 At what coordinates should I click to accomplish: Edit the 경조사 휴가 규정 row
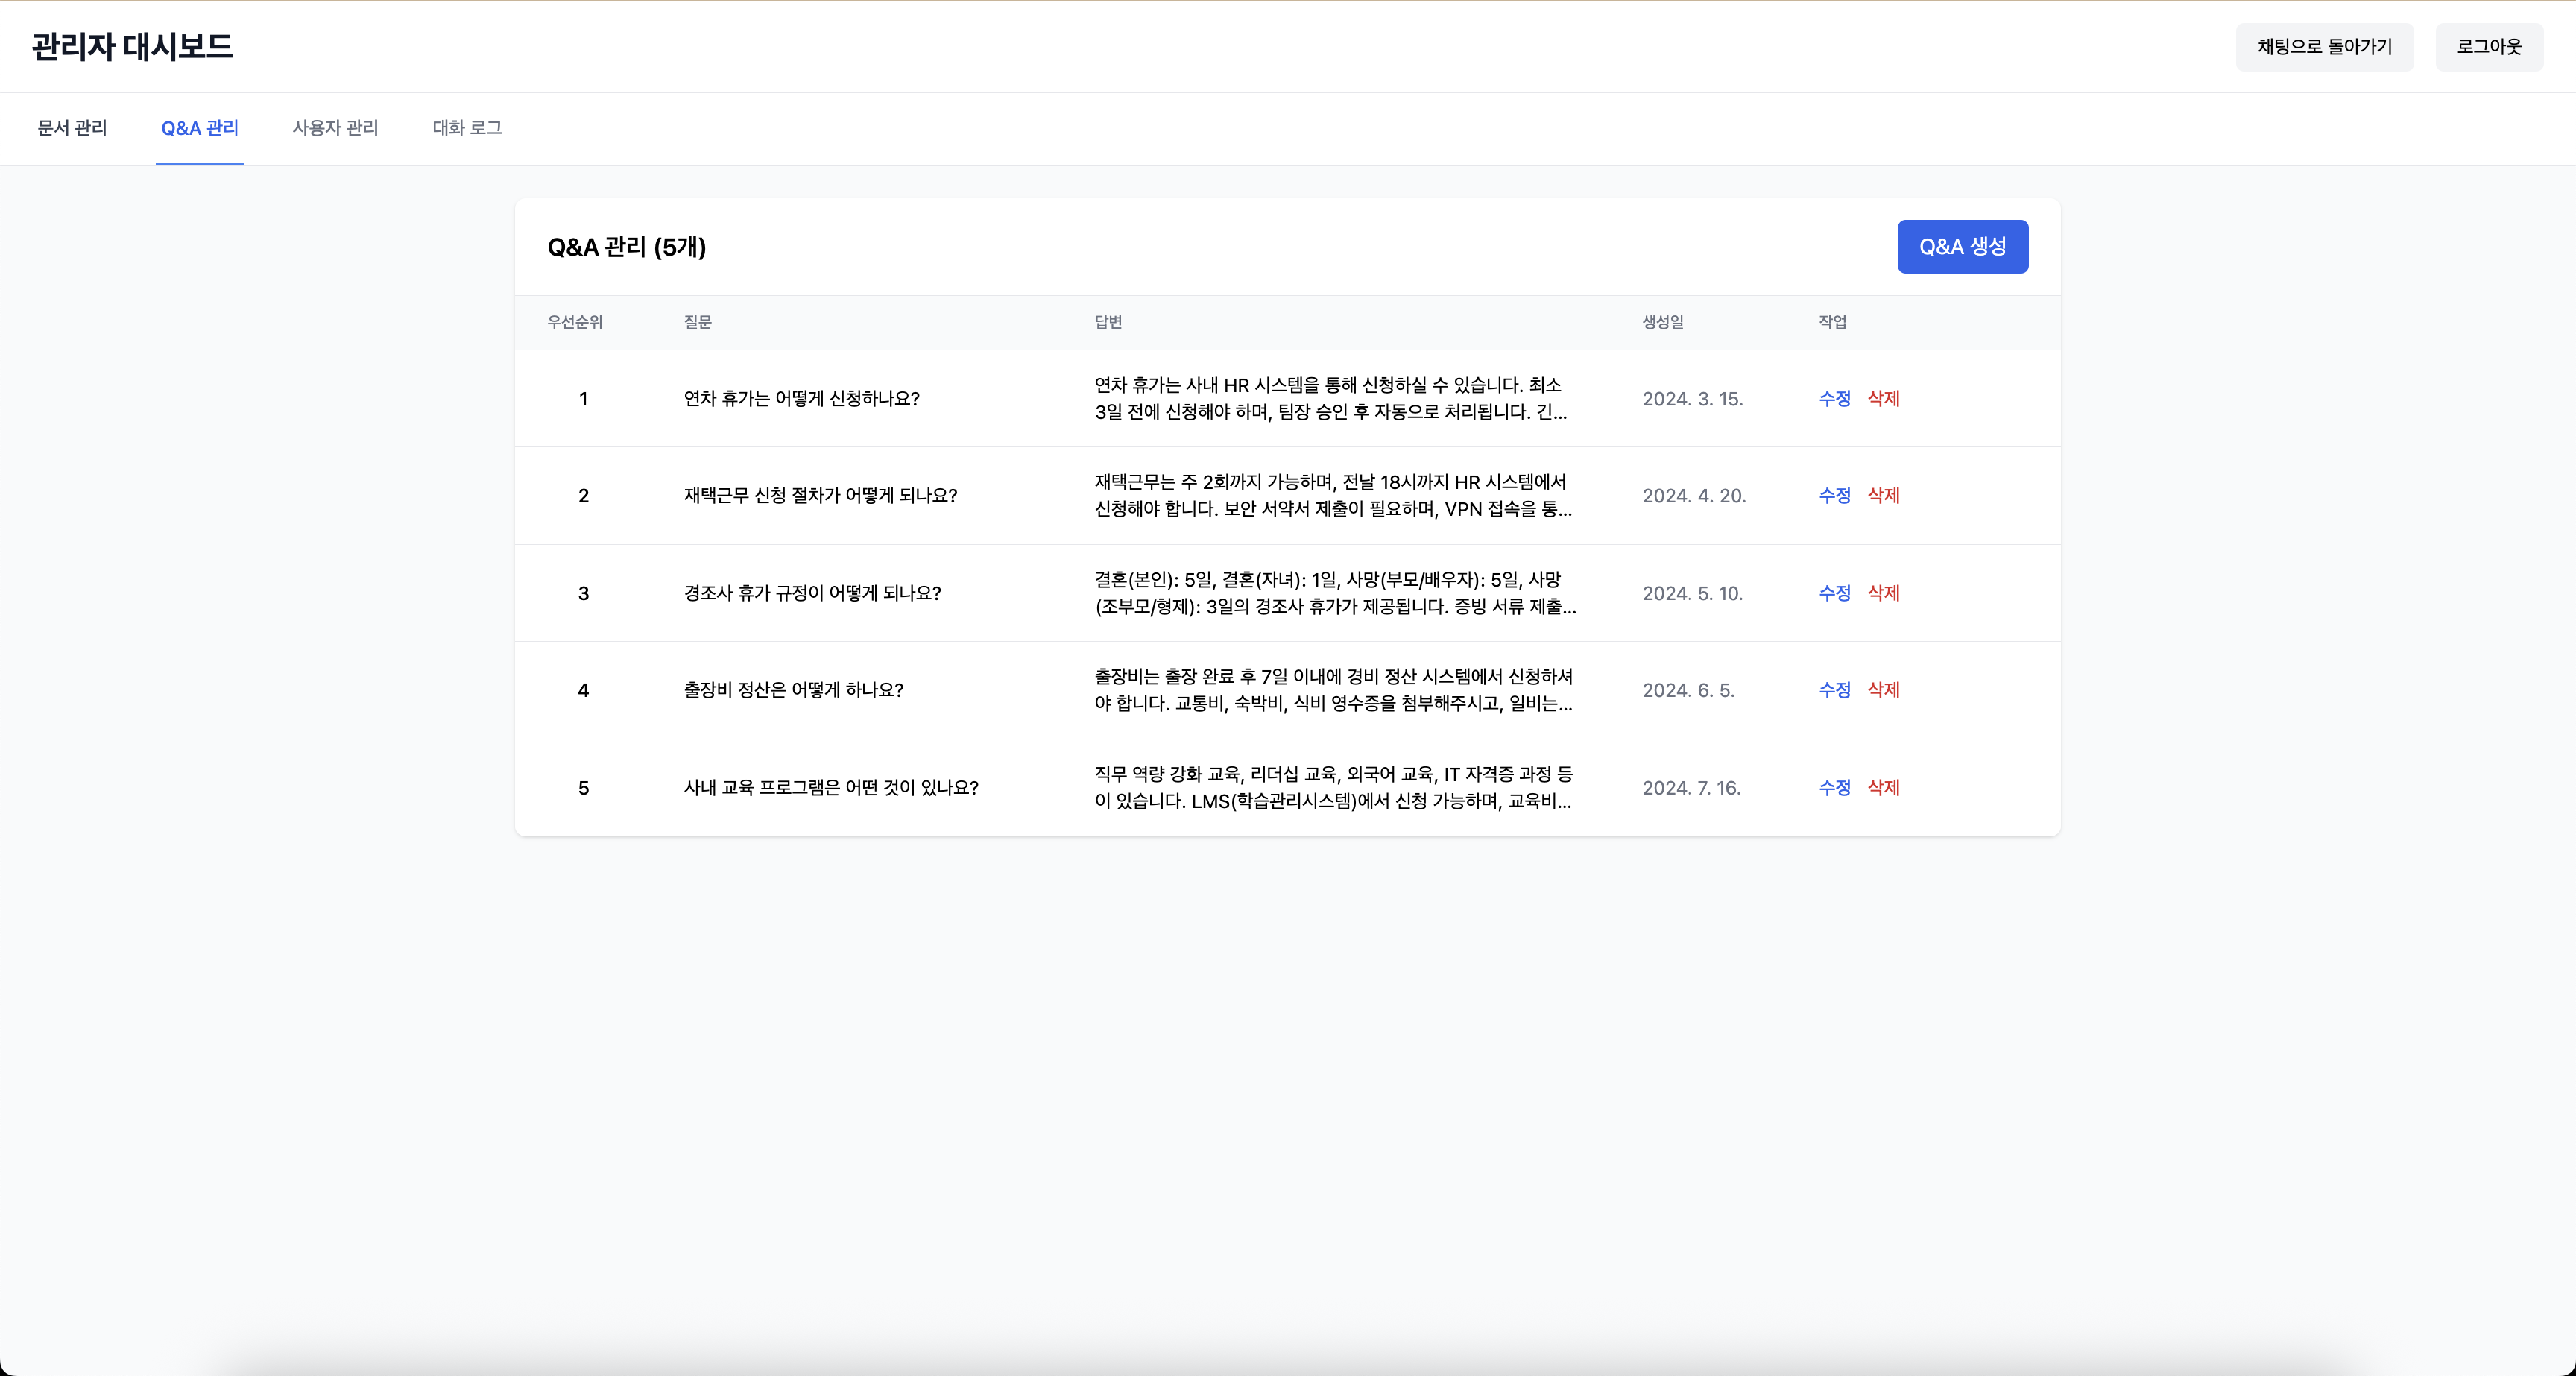tap(1834, 593)
